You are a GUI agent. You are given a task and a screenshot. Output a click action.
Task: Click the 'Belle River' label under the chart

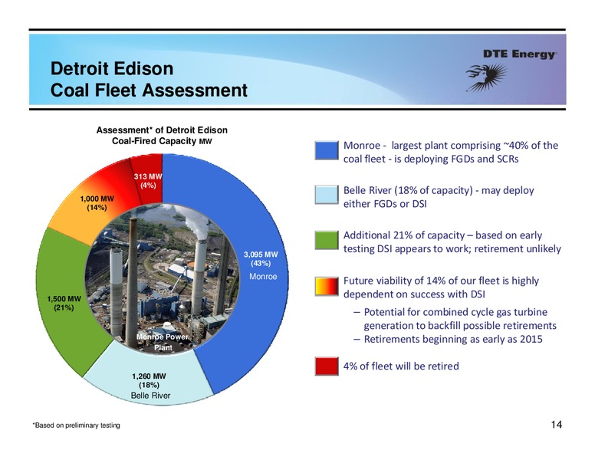tap(150, 396)
